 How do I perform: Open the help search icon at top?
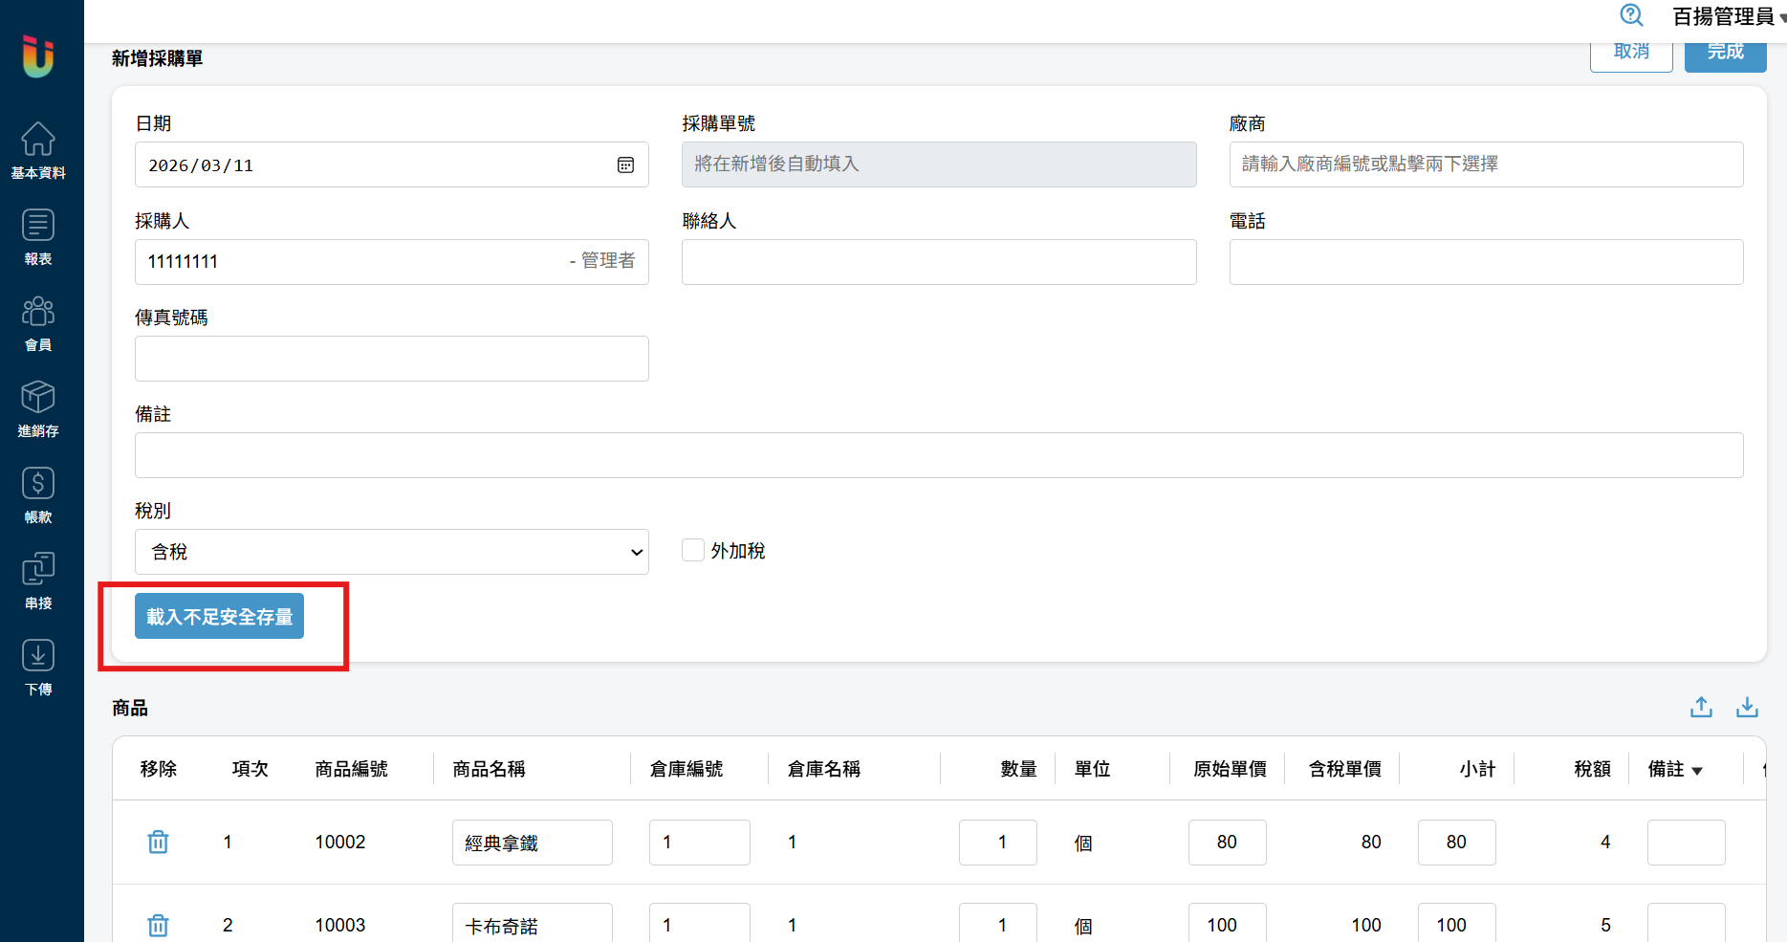[x=1631, y=15]
